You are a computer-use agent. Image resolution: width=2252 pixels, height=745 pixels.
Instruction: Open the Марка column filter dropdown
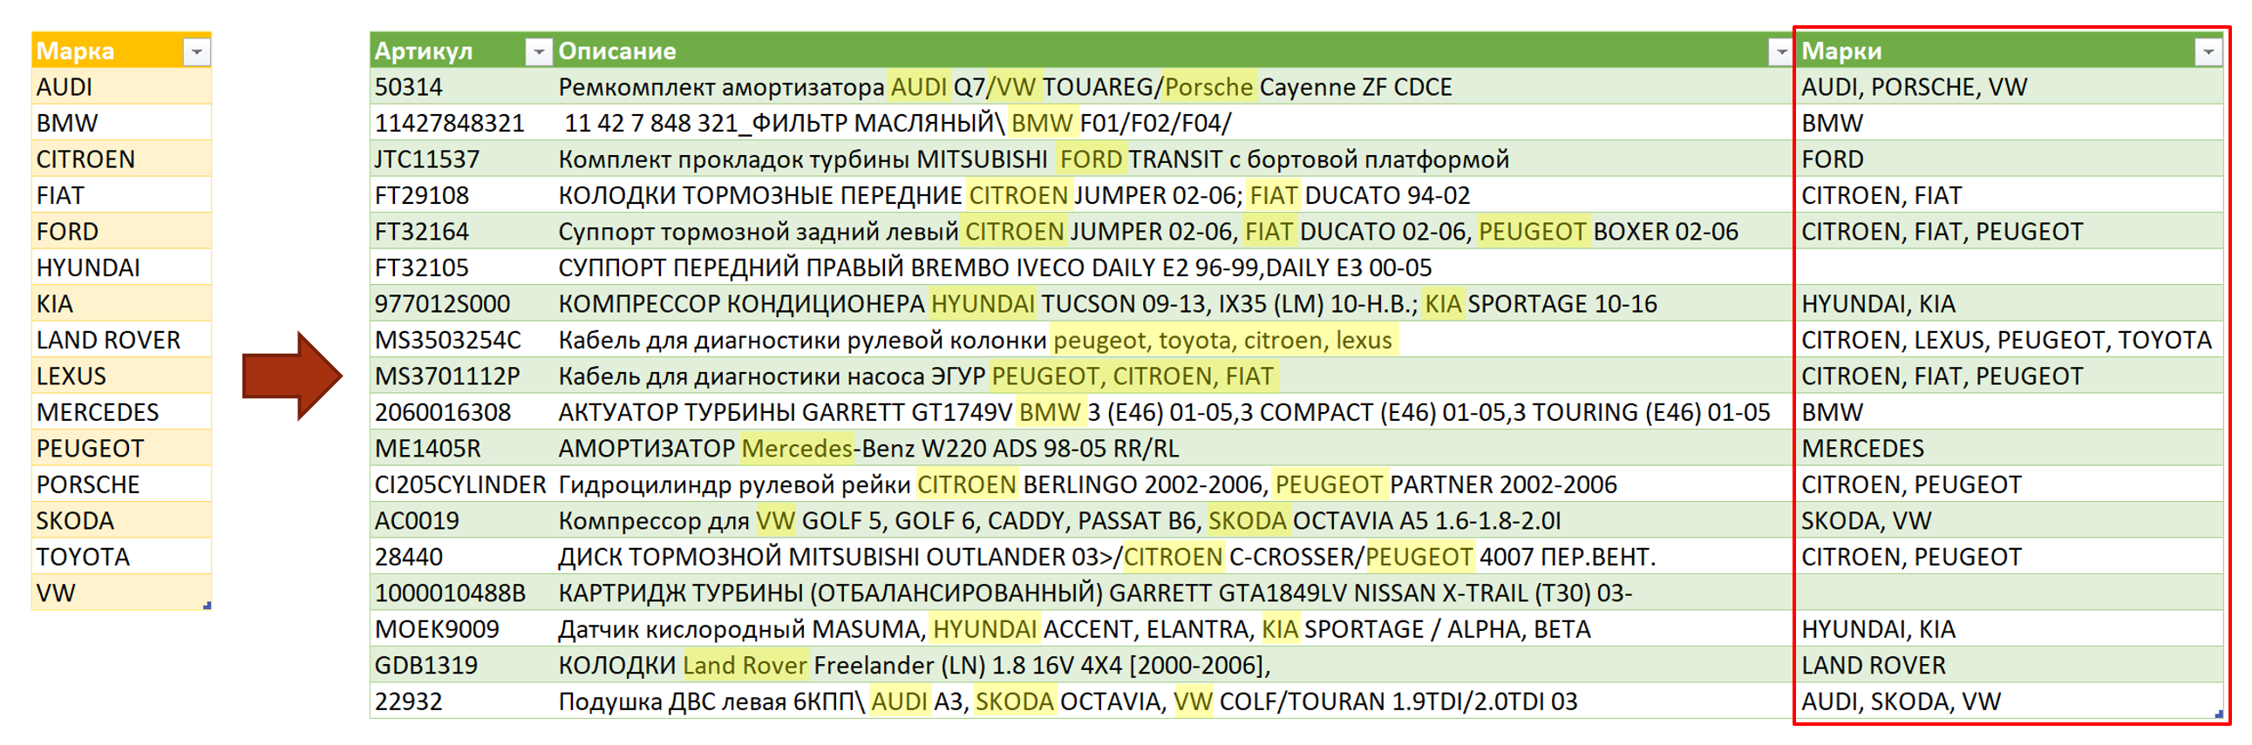197,52
